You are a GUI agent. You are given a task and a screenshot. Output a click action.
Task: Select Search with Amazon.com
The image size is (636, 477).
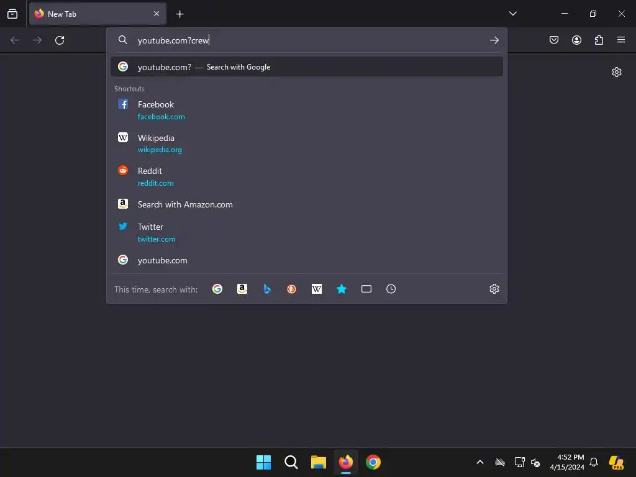tap(307, 204)
